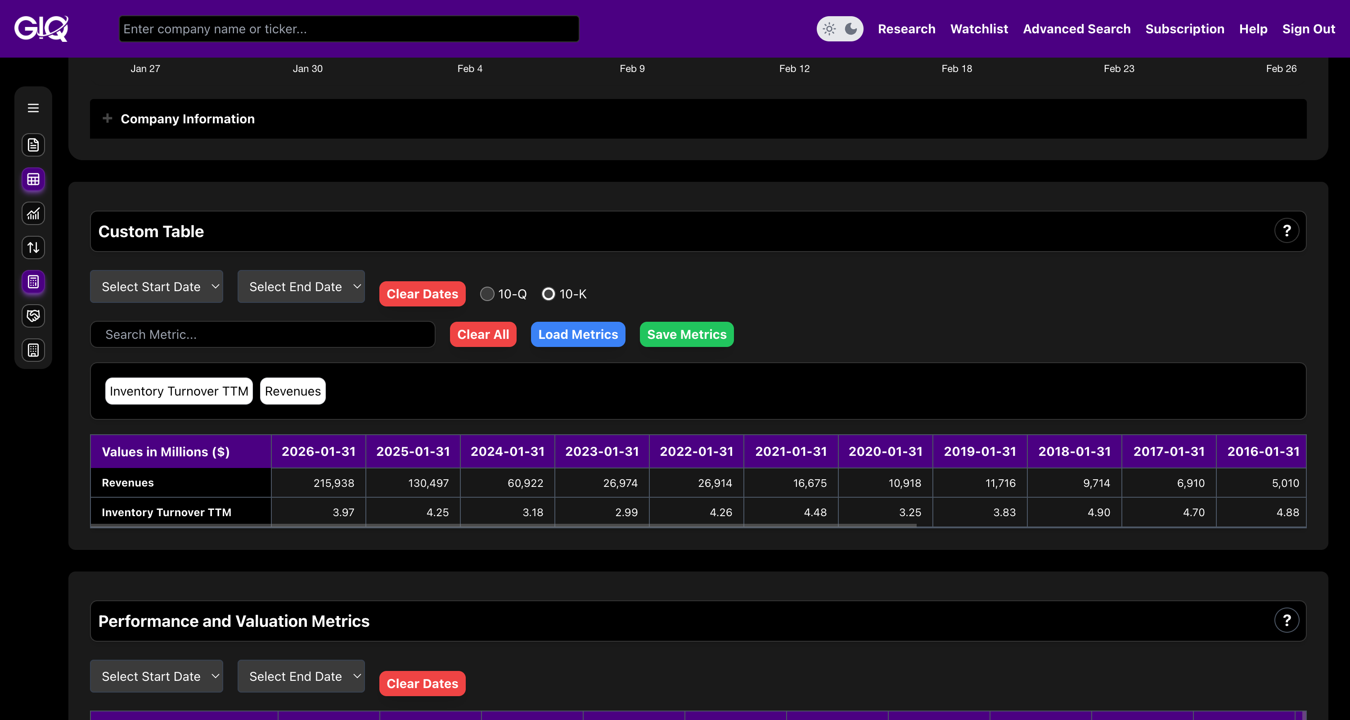Click the handshake sidebar icon
1350x720 pixels.
point(33,316)
